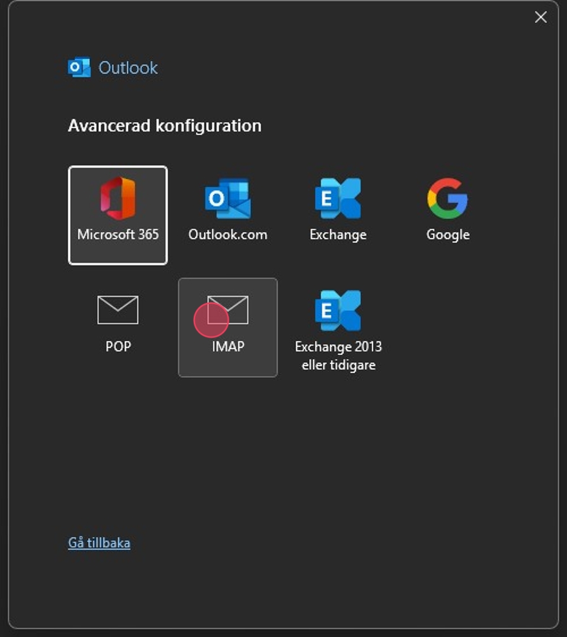Select the Microsoft 365 Office icon
The width and height of the screenshot is (567, 637).
(x=118, y=198)
